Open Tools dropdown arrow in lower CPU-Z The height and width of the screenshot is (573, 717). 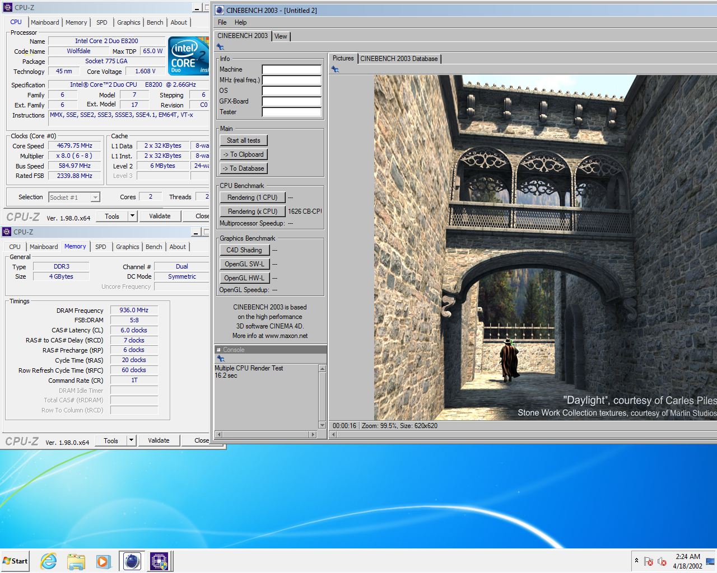tap(131, 440)
